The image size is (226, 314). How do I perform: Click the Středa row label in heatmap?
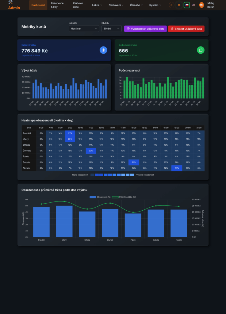[x=26, y=145]
